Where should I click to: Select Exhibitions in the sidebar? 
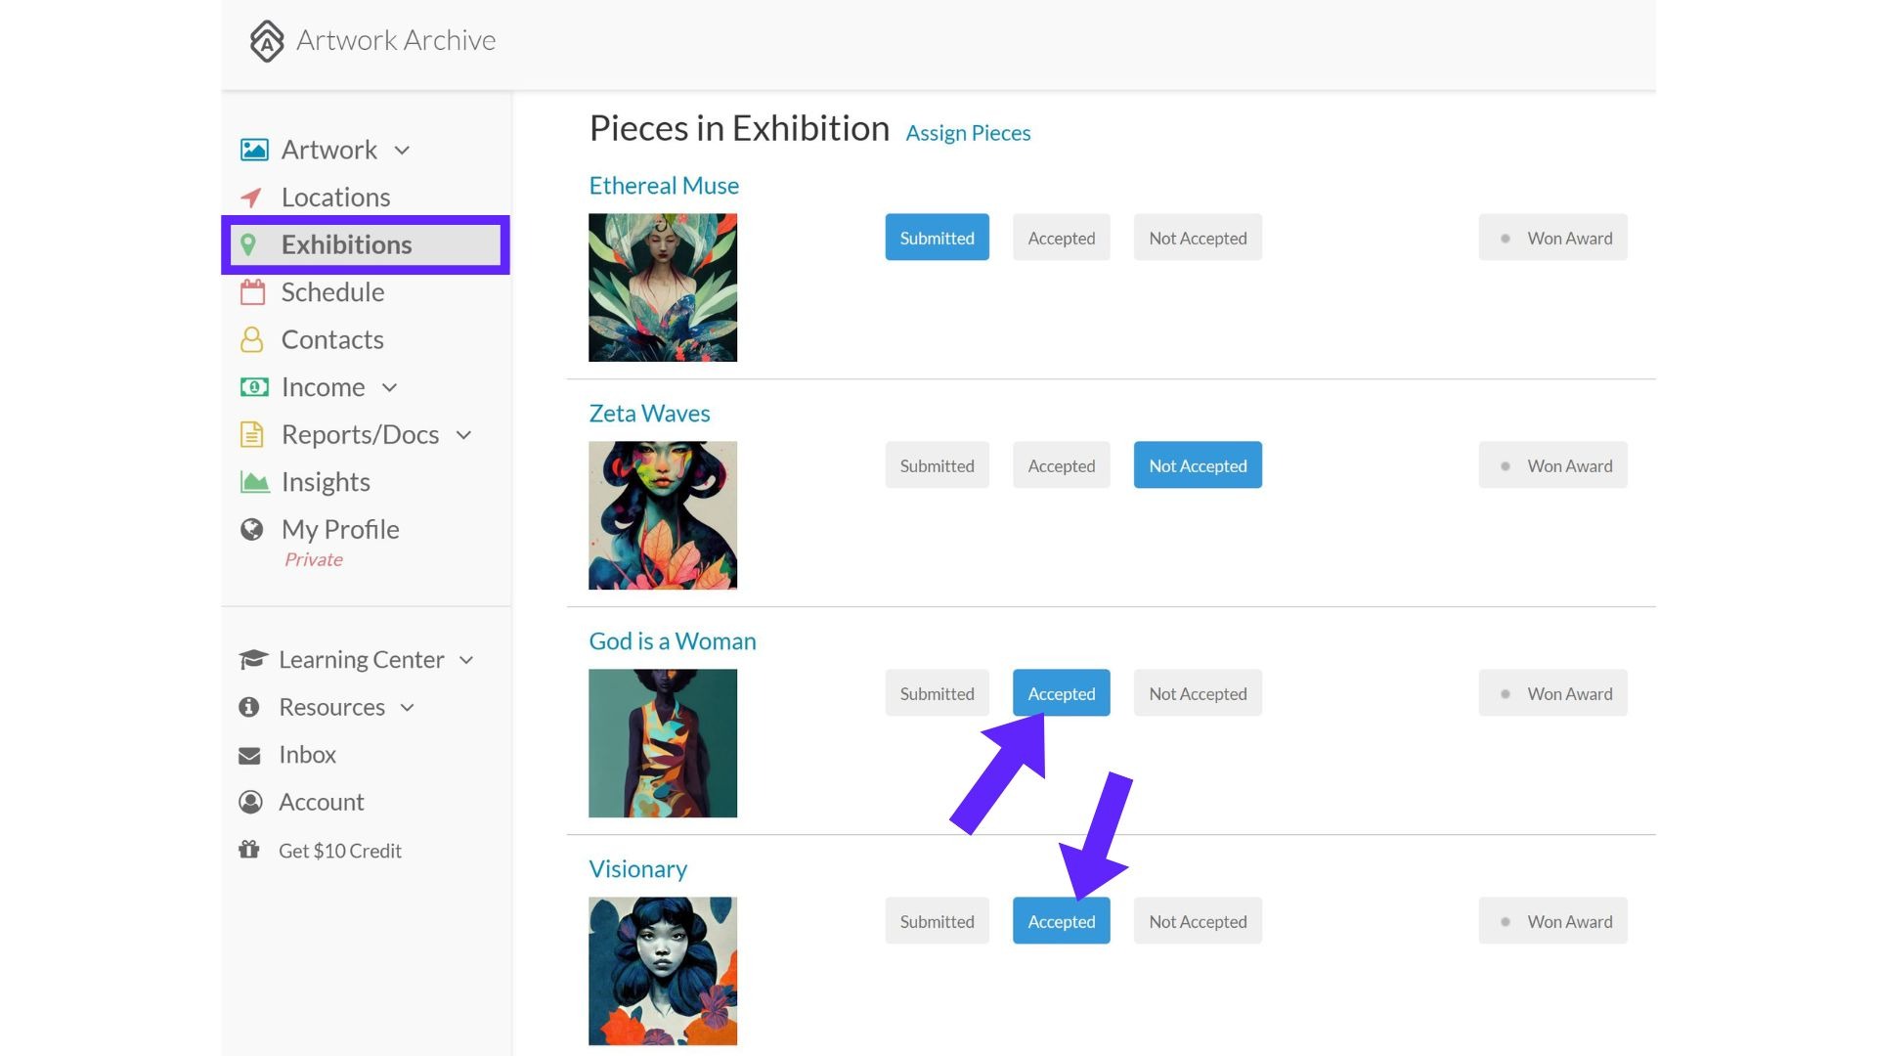[x=366, y=244]
